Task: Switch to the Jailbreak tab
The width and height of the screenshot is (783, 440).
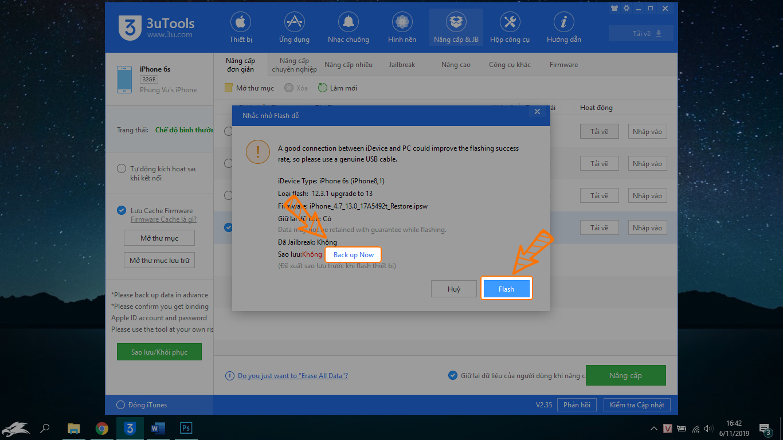Action: coord(402,65)
